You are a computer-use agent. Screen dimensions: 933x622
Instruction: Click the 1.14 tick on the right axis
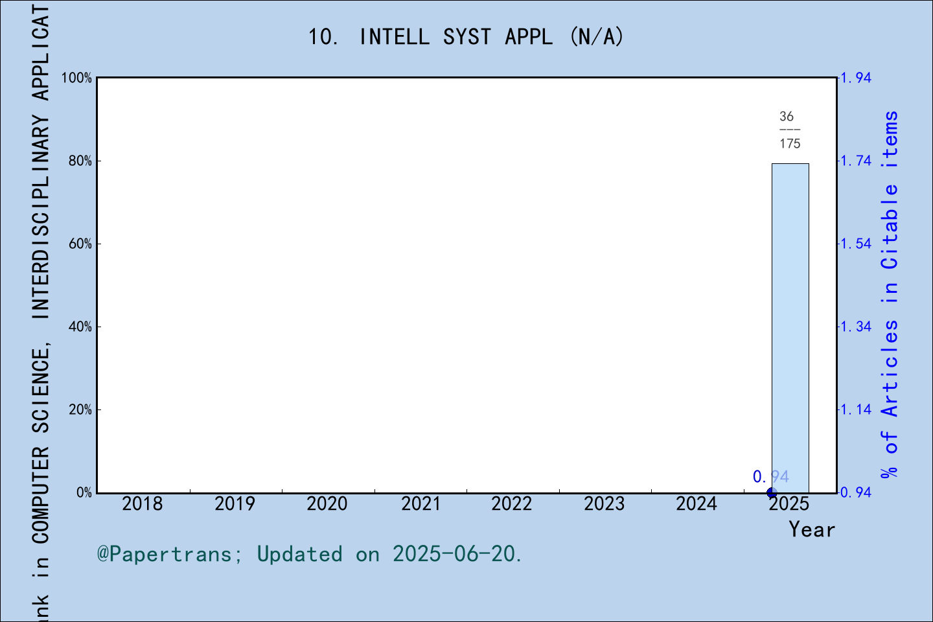(856, 409)
